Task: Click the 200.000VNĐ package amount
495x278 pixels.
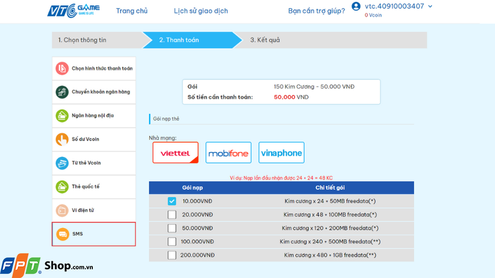Action: click(197, 255)
